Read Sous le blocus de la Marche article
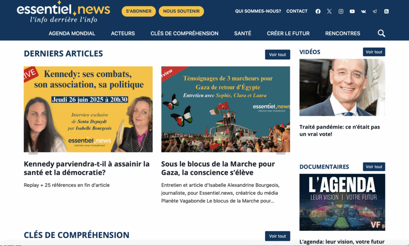Viewport: 409px width, 246px height. coord(218,168)
